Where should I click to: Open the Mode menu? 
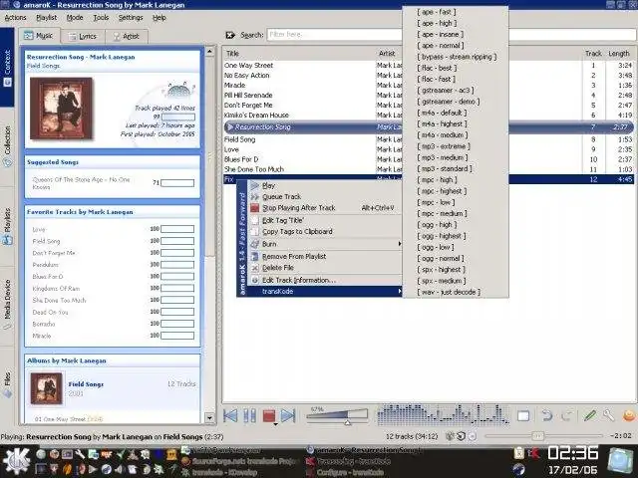pyautogui.click(x=75, y=18)
